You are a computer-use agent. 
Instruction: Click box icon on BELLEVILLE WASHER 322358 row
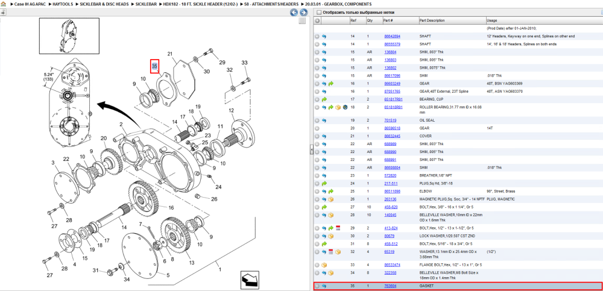(330, 273)
